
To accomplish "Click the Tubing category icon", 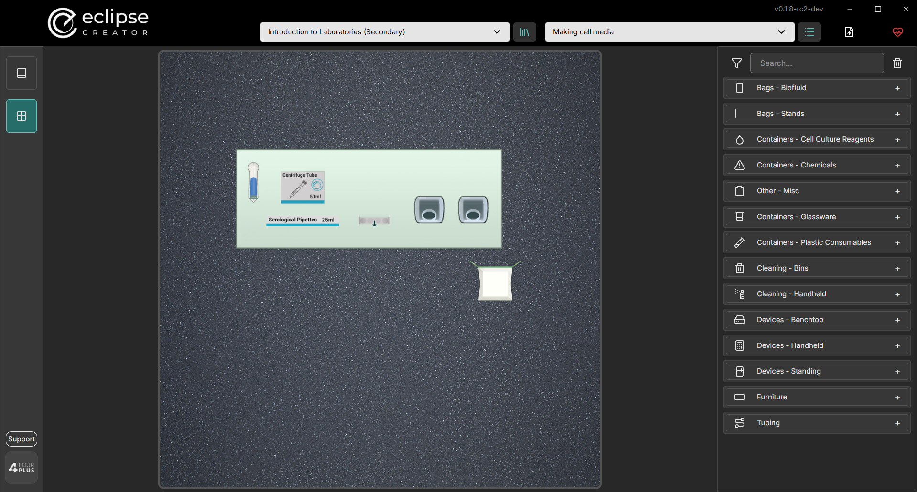I will tap(740, 423).
